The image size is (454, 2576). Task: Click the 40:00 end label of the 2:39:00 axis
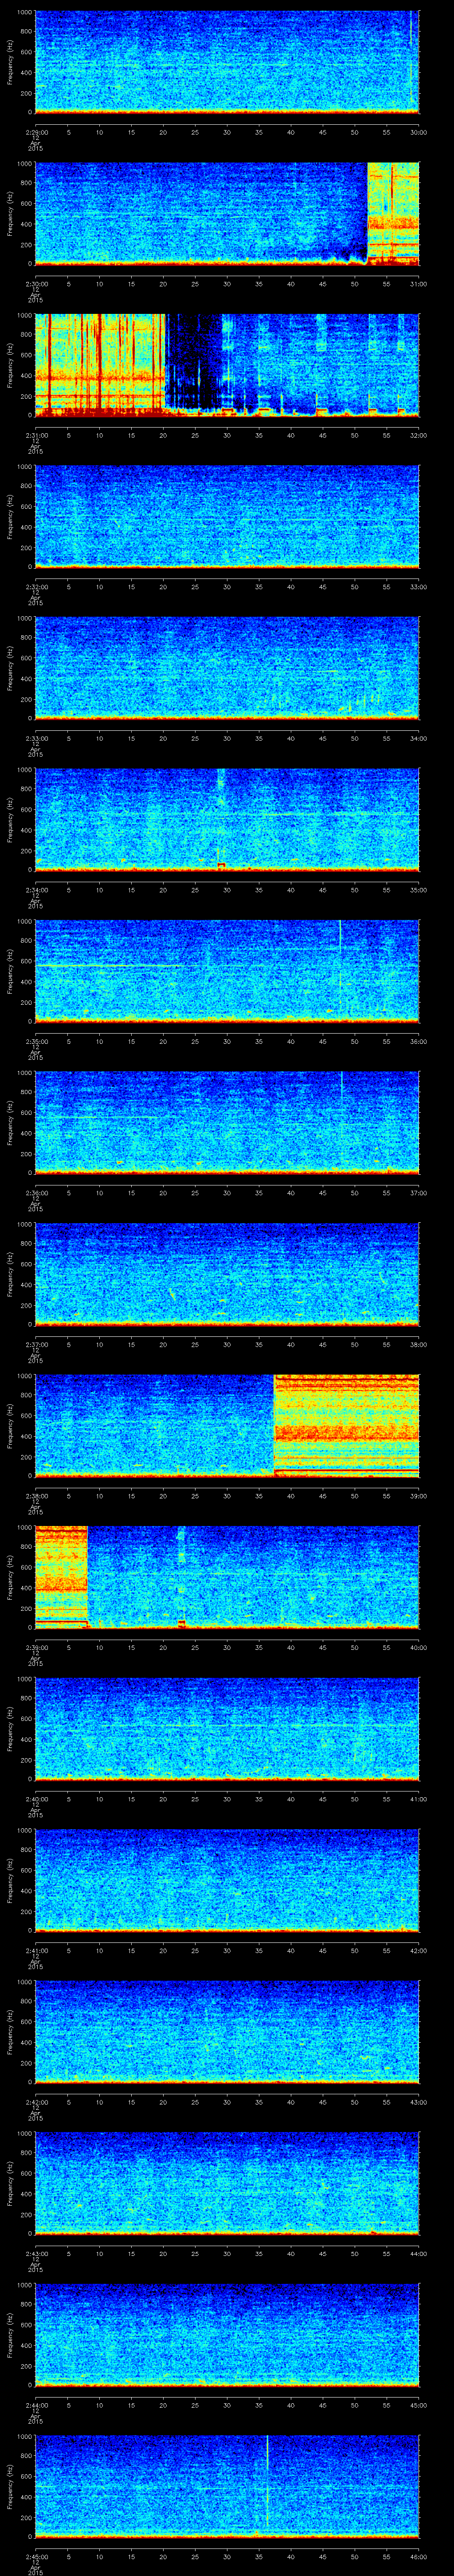[419, 1647]
